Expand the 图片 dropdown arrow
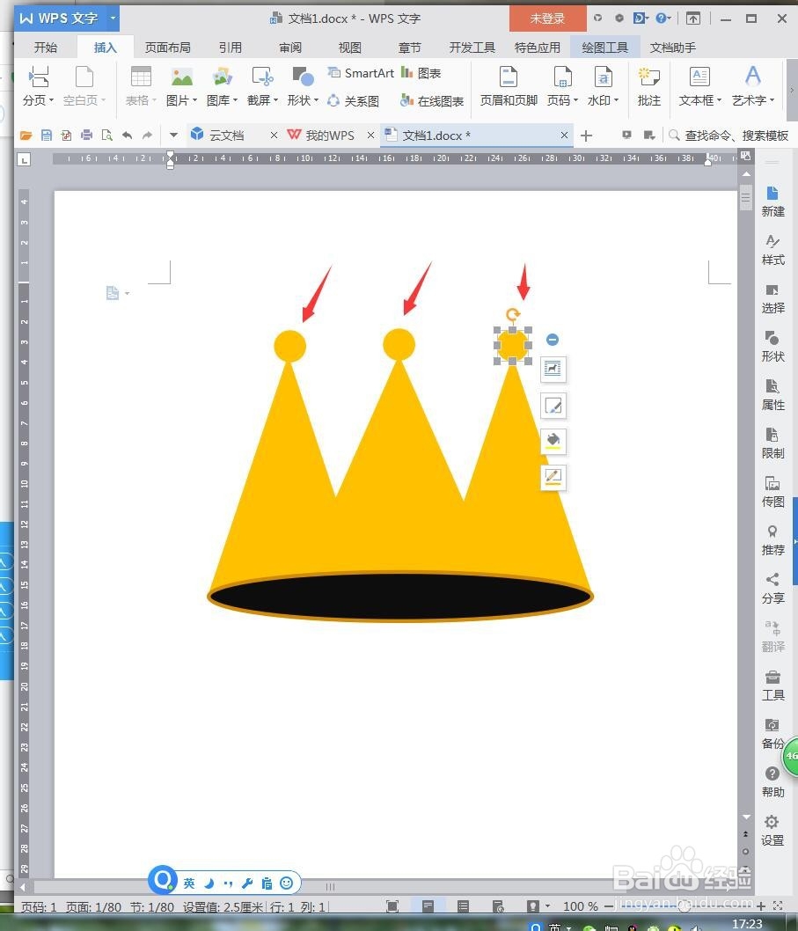The width and height of the screenshot is (798, 931). (x=194, y=100)
